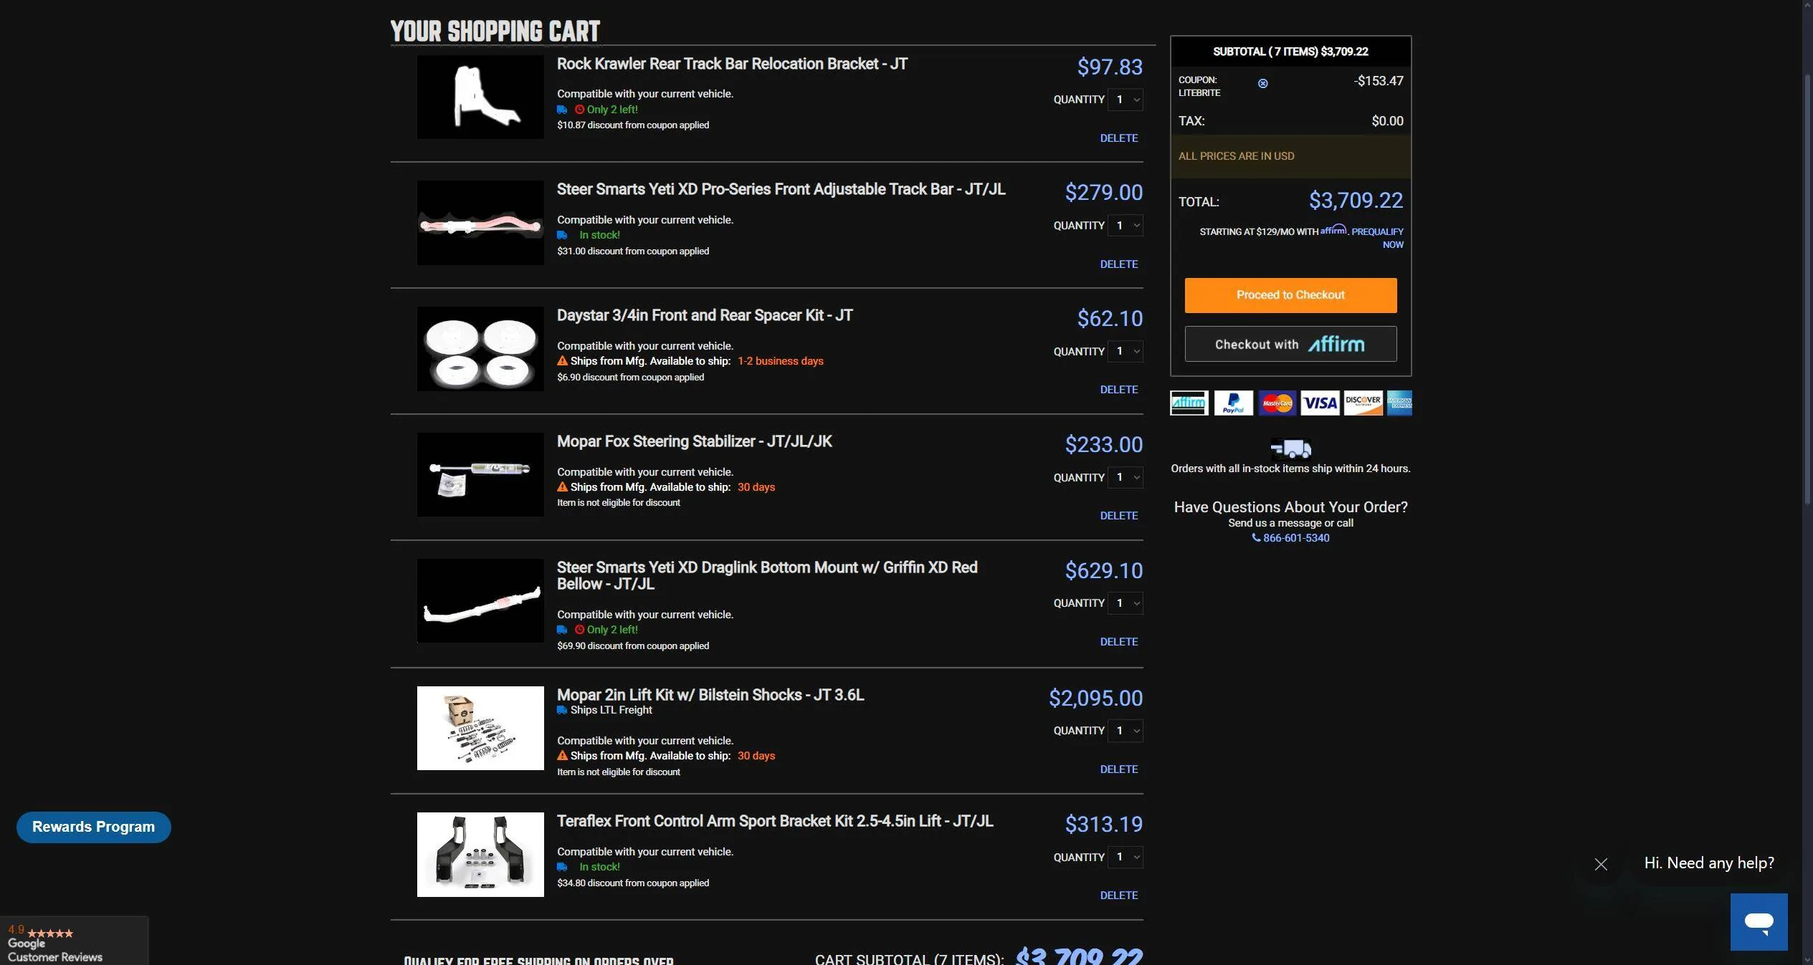Click the PayPal payment icon

[1233, 403]
